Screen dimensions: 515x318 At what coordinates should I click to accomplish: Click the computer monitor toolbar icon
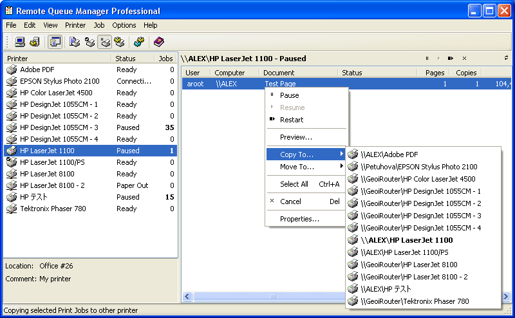20,42
